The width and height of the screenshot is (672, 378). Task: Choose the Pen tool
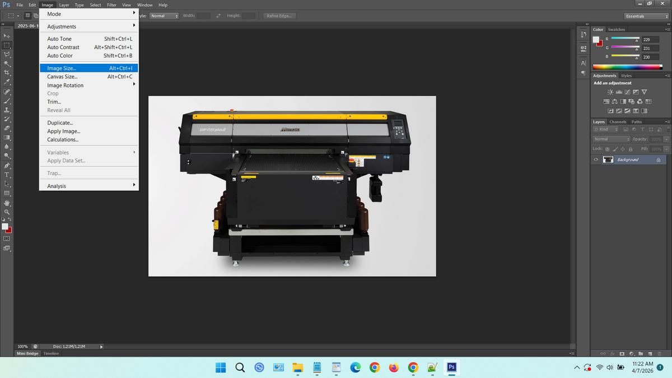7,166
